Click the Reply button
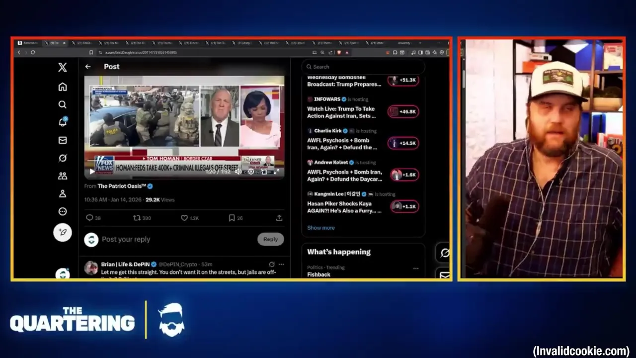 click(x=271, y=239)
